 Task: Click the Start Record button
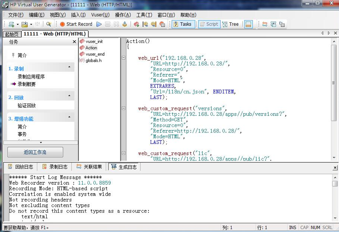(76, 24)
